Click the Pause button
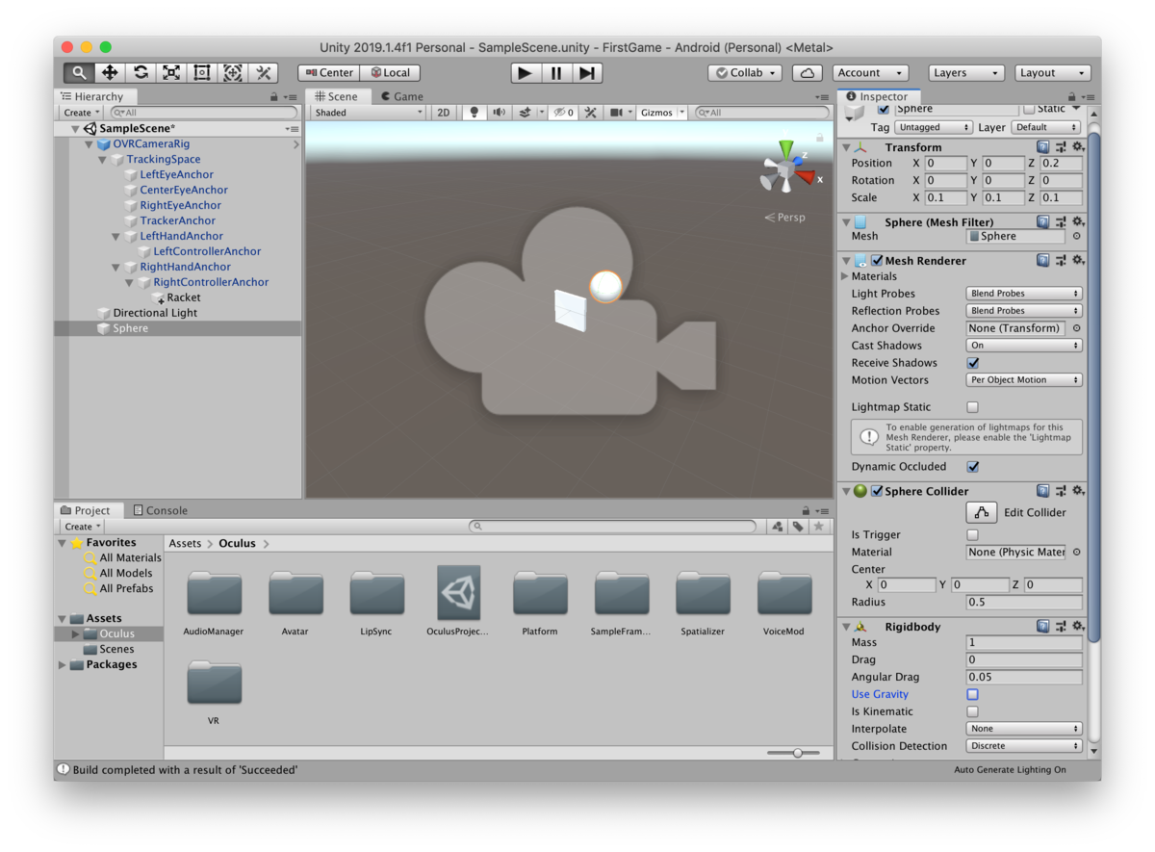Viewport: 1155px width, 852px height. (x=556, y=73)
